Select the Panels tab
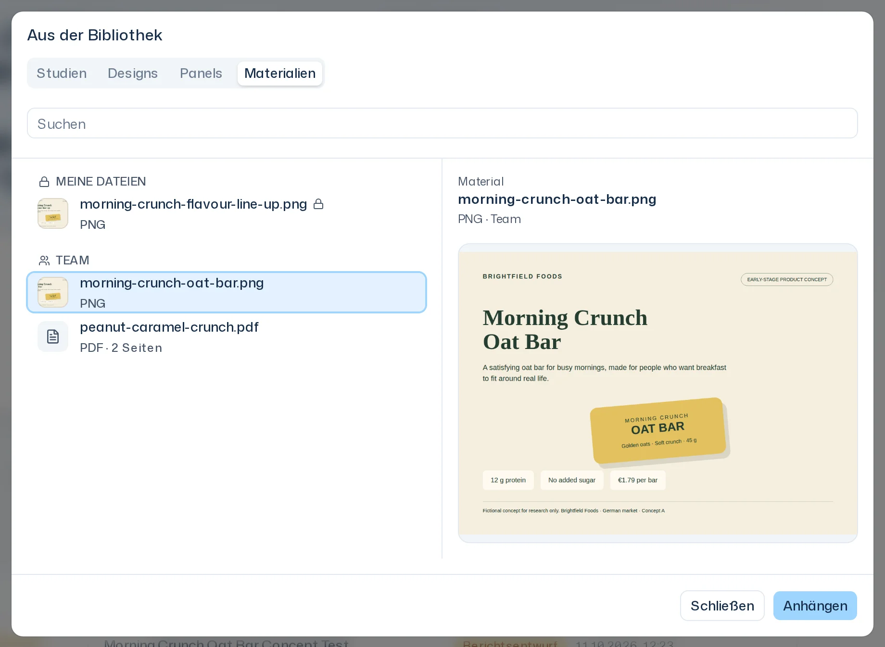 coord(201,73)
